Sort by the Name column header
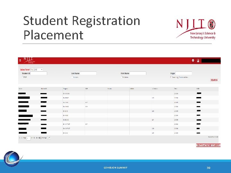The width and height of the screenshot is (231, 173). click(21, 89)
